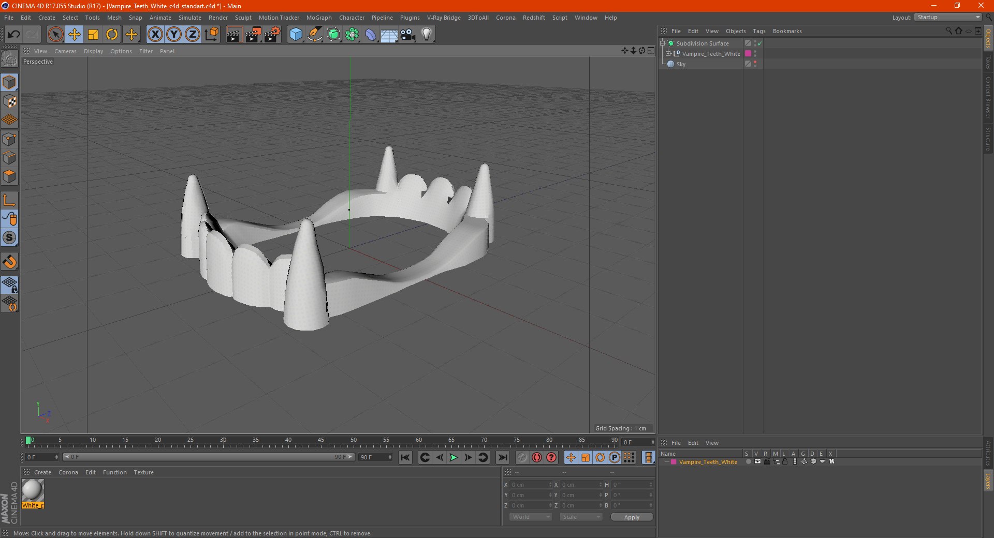Add a Light object
Viewport: 994px width, 538px height.
pos(427,35)
